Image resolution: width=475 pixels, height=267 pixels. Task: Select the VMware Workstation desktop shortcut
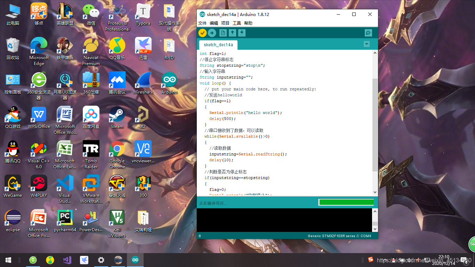pos(91,189)
